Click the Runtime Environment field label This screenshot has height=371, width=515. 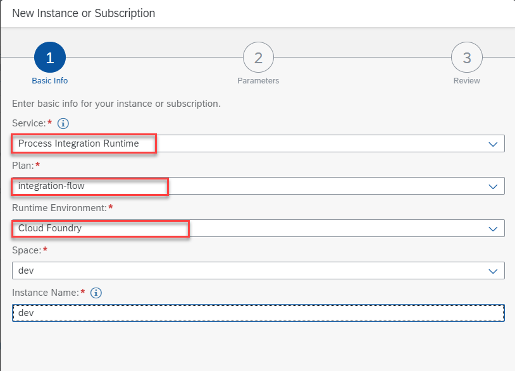pos(58,208)
